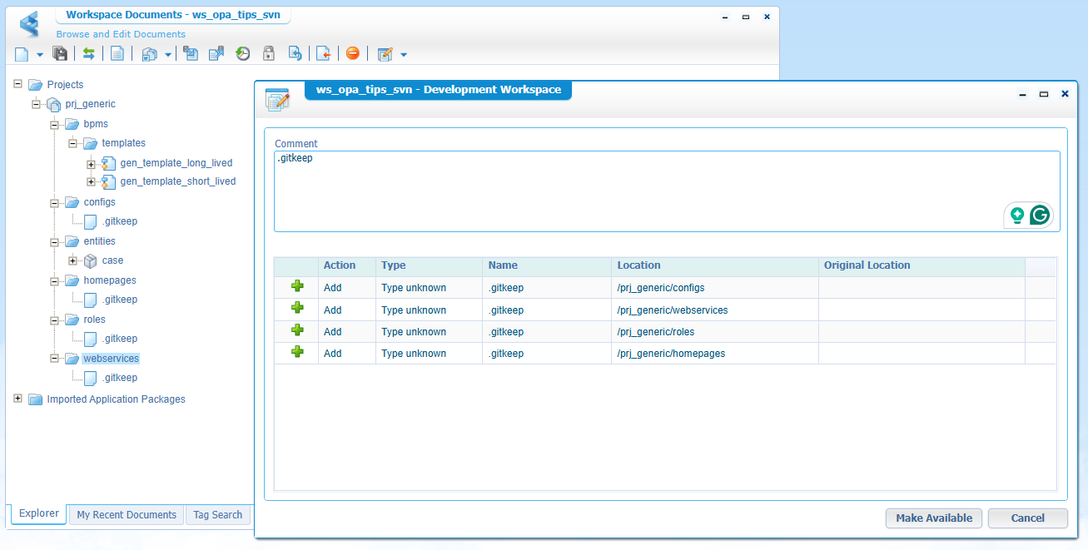Switch to My Recent Documents tab
This screenshot has width=1088, height=550.
[x=127, y=515]
